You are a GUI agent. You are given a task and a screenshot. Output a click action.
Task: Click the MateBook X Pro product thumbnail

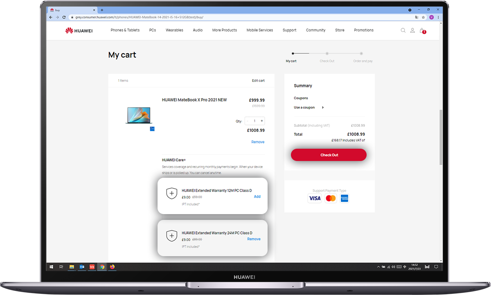(139, 116)
